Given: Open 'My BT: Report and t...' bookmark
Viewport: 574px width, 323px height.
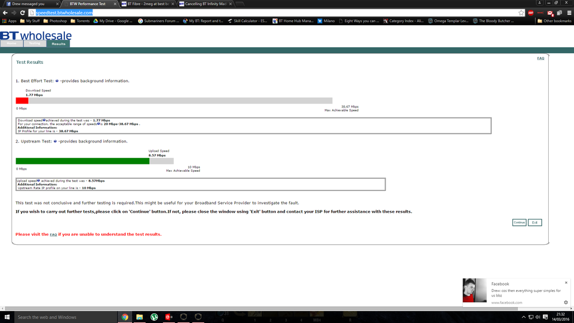Looking at the screenshot, I should [x=203, y=21].
